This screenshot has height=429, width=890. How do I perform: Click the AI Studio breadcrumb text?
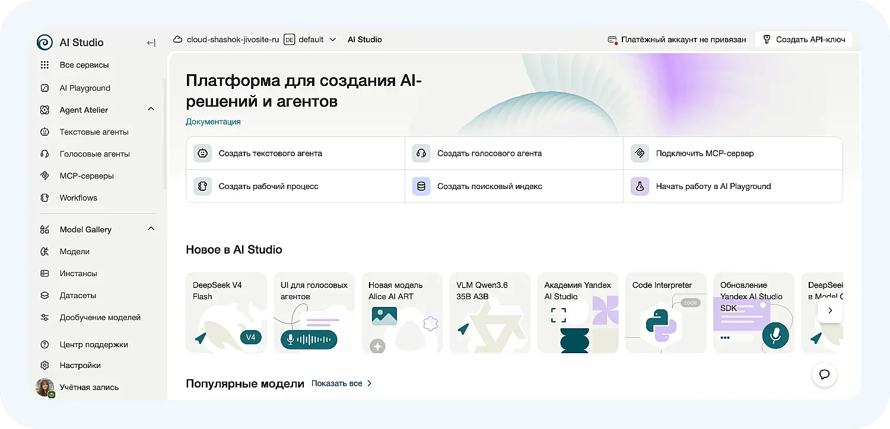point(365,40)
